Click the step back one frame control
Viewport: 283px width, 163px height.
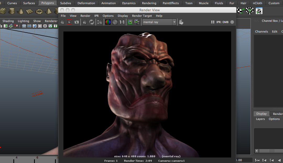[x=264, y=160]
